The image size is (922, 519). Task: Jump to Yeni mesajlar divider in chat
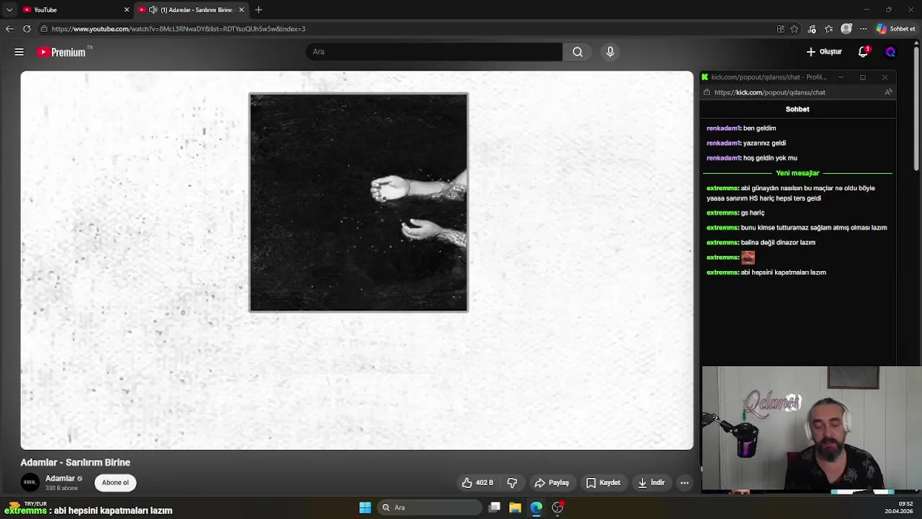click(x=797, y=173)
